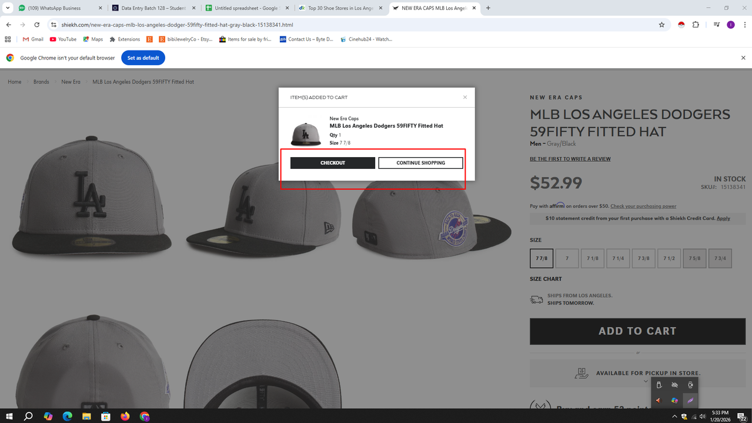Dismiss the default browser notification bar
The image size is (752, 423).
(x=743, y=58)
